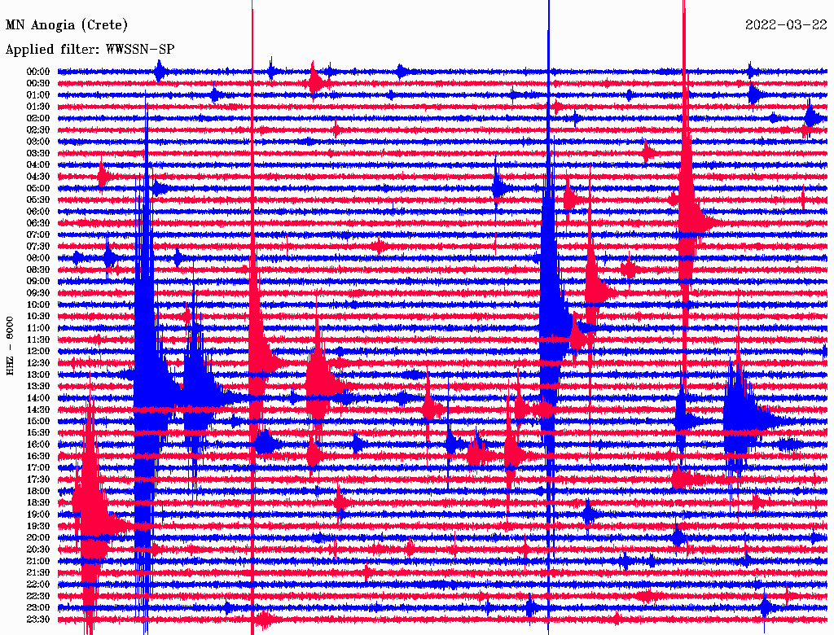
Task: Select the 02:00 time row label
Action: [x=38, y=119]
